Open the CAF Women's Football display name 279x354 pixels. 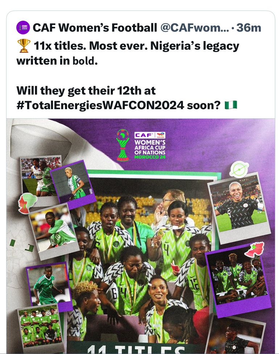tap(95, 28)
